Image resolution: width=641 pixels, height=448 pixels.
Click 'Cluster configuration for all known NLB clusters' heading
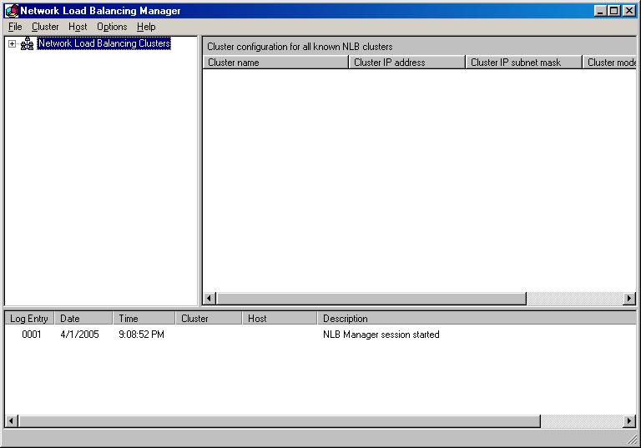300,47
